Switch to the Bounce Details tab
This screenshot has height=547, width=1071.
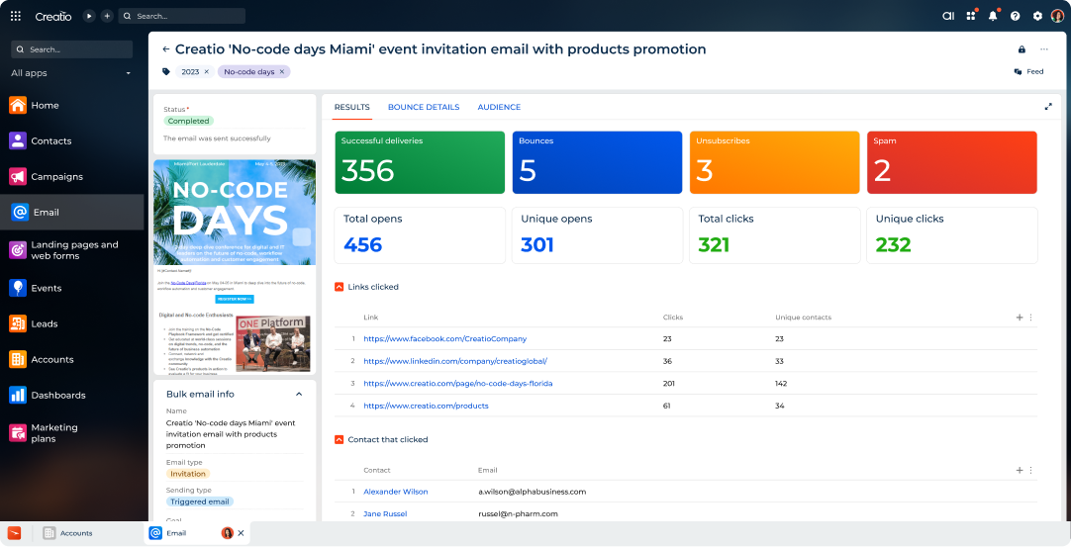423,107
